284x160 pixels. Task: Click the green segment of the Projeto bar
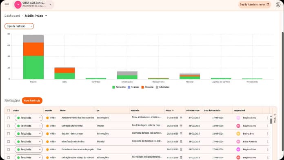coord(33,67)
